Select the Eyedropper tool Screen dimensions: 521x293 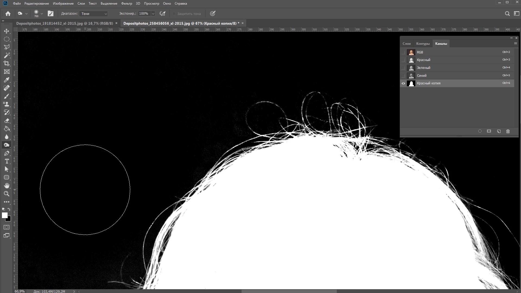point(7,80)
